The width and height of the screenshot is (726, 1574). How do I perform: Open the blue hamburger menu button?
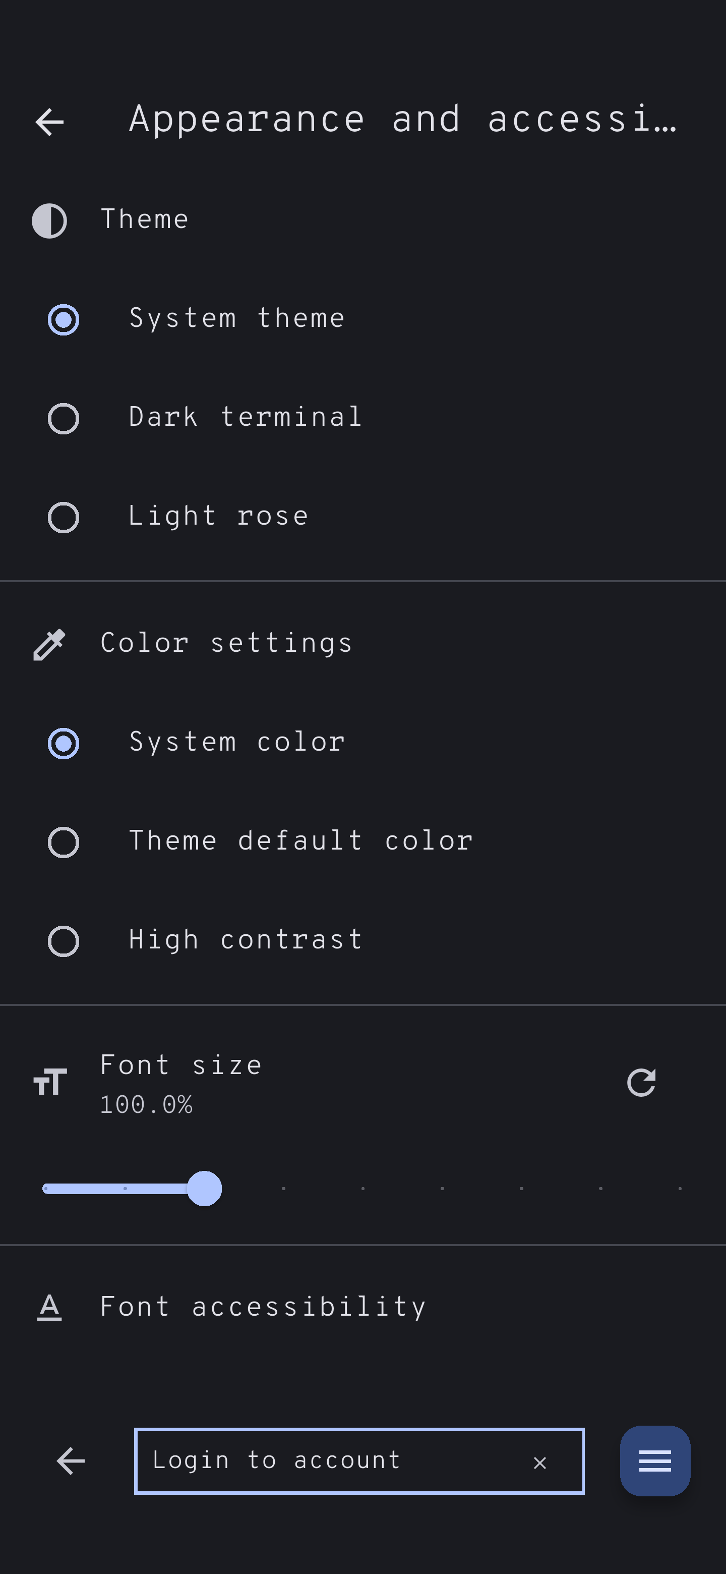coord(655,1461)
